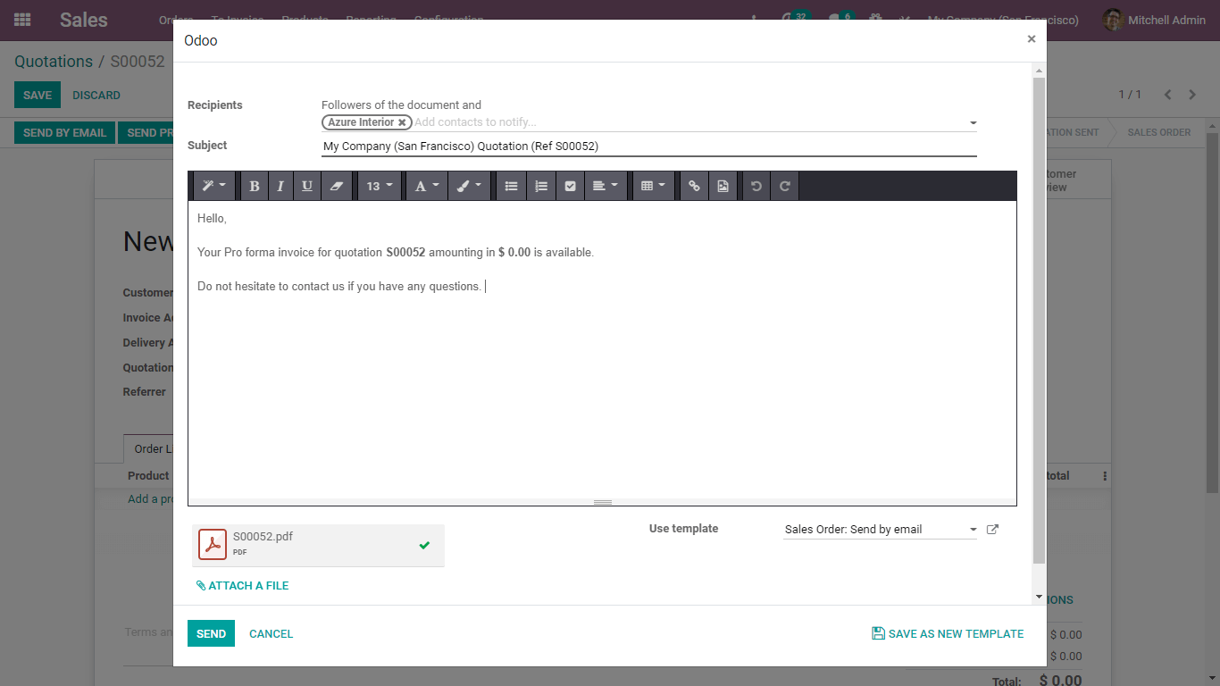Go to the next record arrow

tap(1192, 95)
